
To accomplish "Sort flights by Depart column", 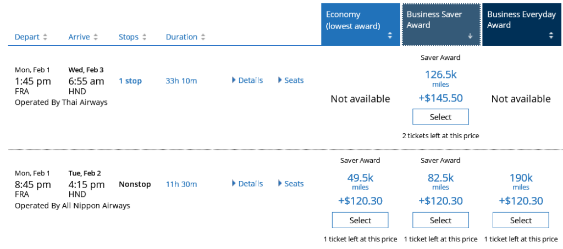I will [31, 37].
